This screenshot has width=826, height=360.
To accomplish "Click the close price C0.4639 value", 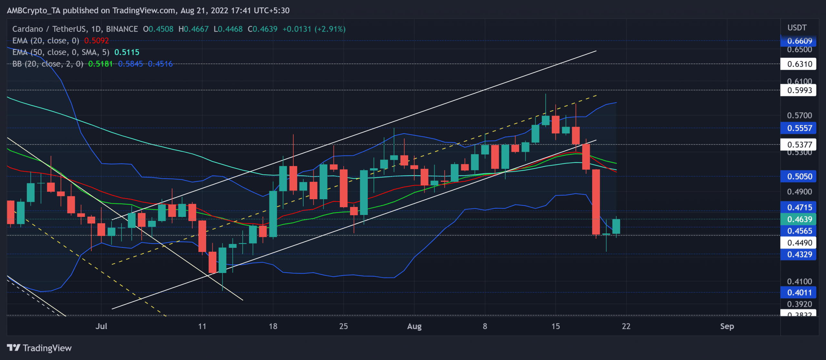I will 263,29.
